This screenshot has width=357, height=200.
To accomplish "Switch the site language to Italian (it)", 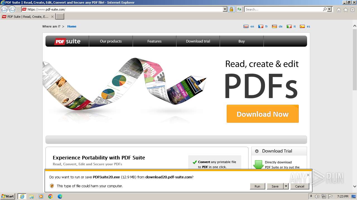I will point(295,26).
